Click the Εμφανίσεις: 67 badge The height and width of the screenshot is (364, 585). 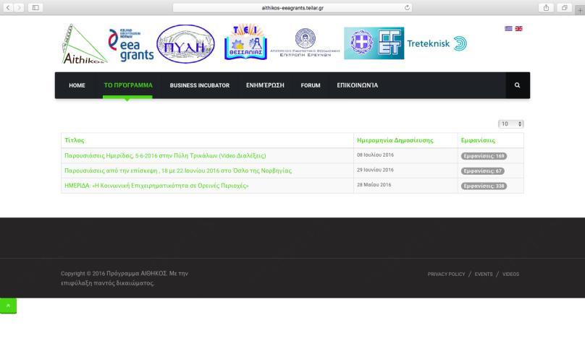coord(482,171)
